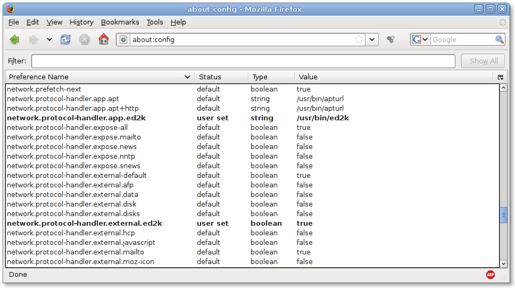Click the bookmark star in address bar
This screenshot has height=288, width=515.
(x=359, y=39)
